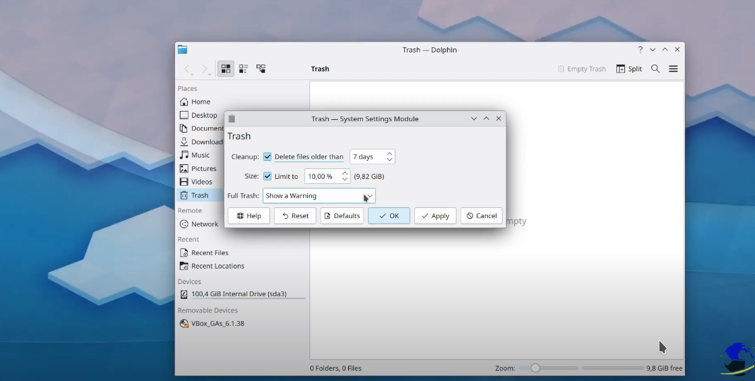755x381 pixels.
Task: Uncheck Delete files older than checkbox
Action: [x=267, y=157]
